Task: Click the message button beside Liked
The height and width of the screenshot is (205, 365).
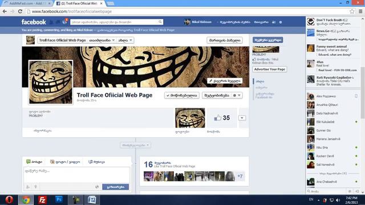Action: point(217,95)
